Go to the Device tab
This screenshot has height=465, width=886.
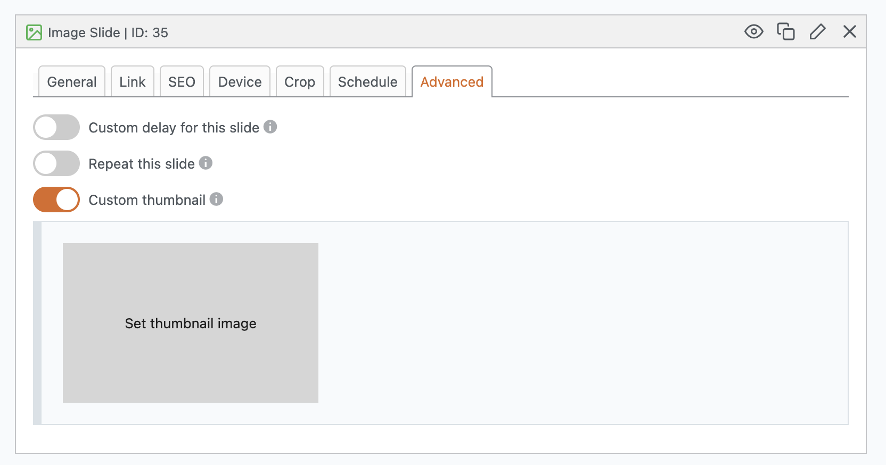click(x=240, y=82)
